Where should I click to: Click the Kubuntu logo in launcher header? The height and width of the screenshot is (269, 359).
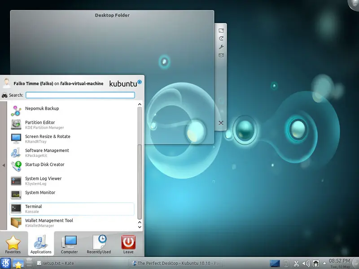click(126, 83)
